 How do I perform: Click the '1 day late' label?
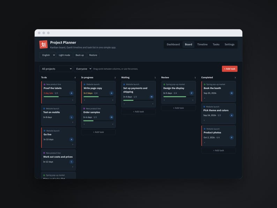pos(48,93)
